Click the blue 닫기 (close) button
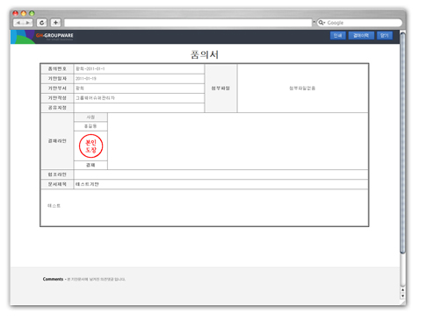The image size is (426, 327). tap(385, 36)
